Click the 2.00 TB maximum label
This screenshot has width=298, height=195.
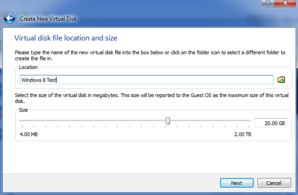[243, 134]
